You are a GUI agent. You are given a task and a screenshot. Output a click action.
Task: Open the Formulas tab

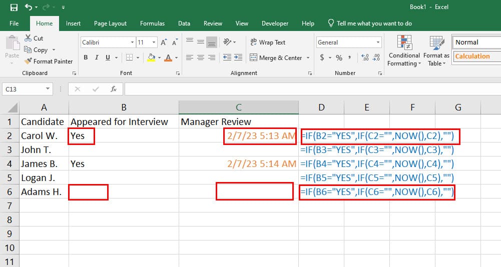coord(153,23)
